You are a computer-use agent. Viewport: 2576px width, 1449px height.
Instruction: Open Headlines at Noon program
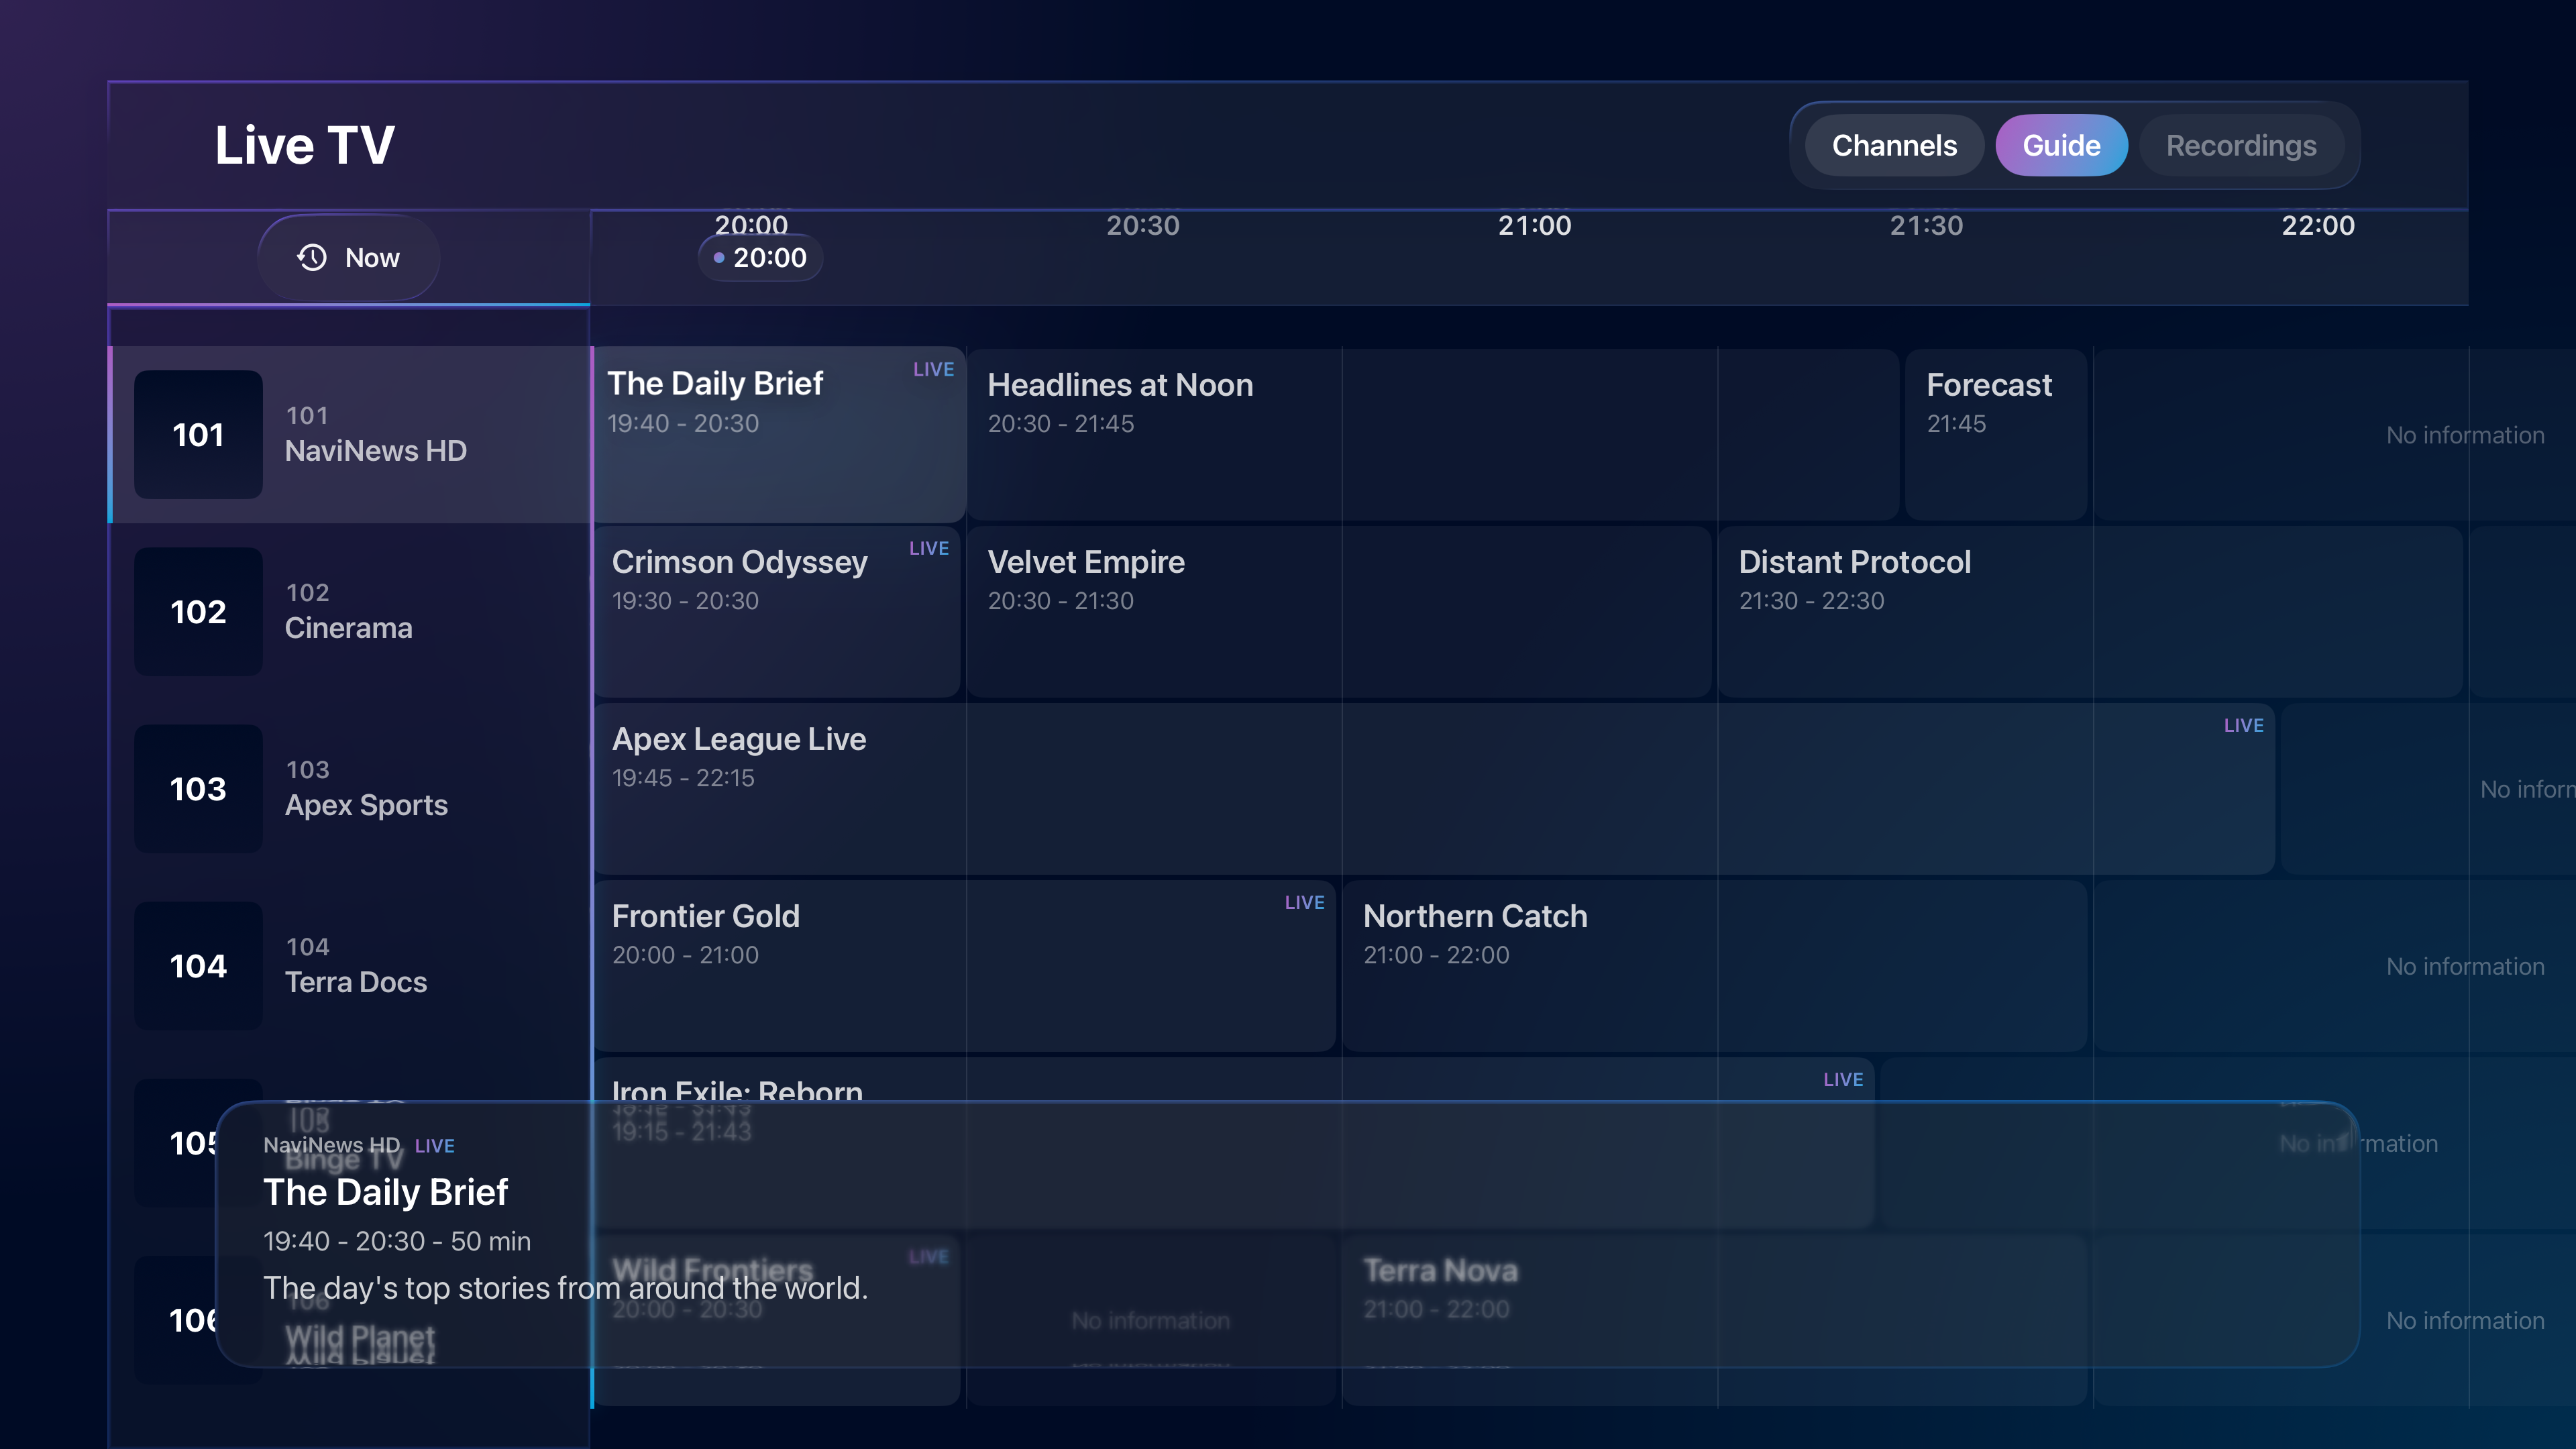[x=1433, y=435]
